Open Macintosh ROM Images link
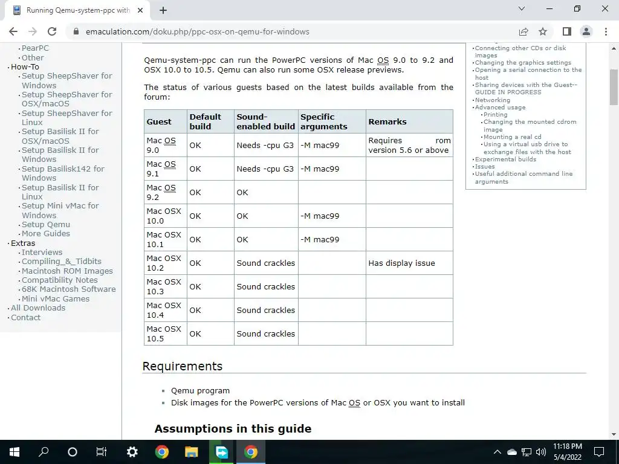The width and height of the screenshot is (619, 464). click(67, 271)
